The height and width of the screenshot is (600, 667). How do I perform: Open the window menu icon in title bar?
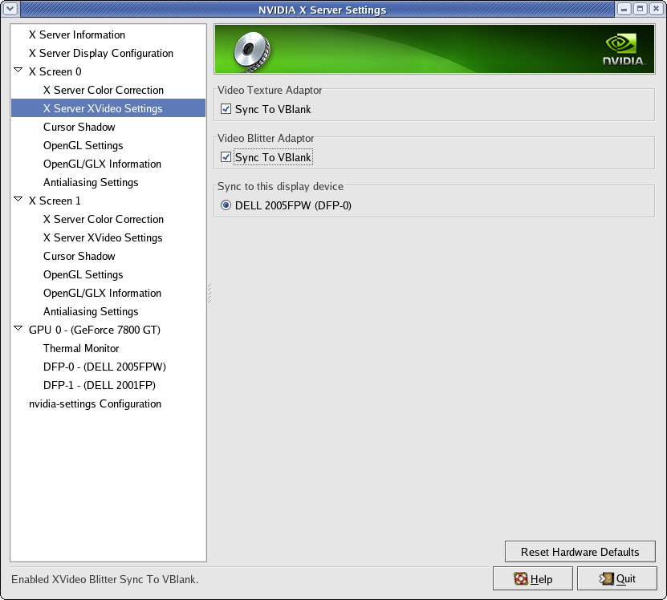(x=10, y=9)
